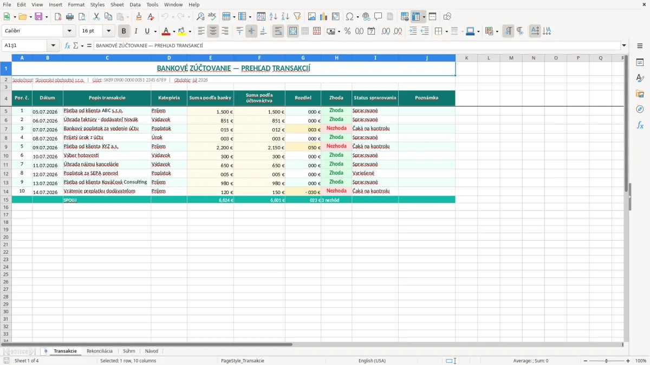Viewport: 650px width, 365px height.
Task: Switch to the Rekonciliácia sheet tab
Action: [100, 351]
